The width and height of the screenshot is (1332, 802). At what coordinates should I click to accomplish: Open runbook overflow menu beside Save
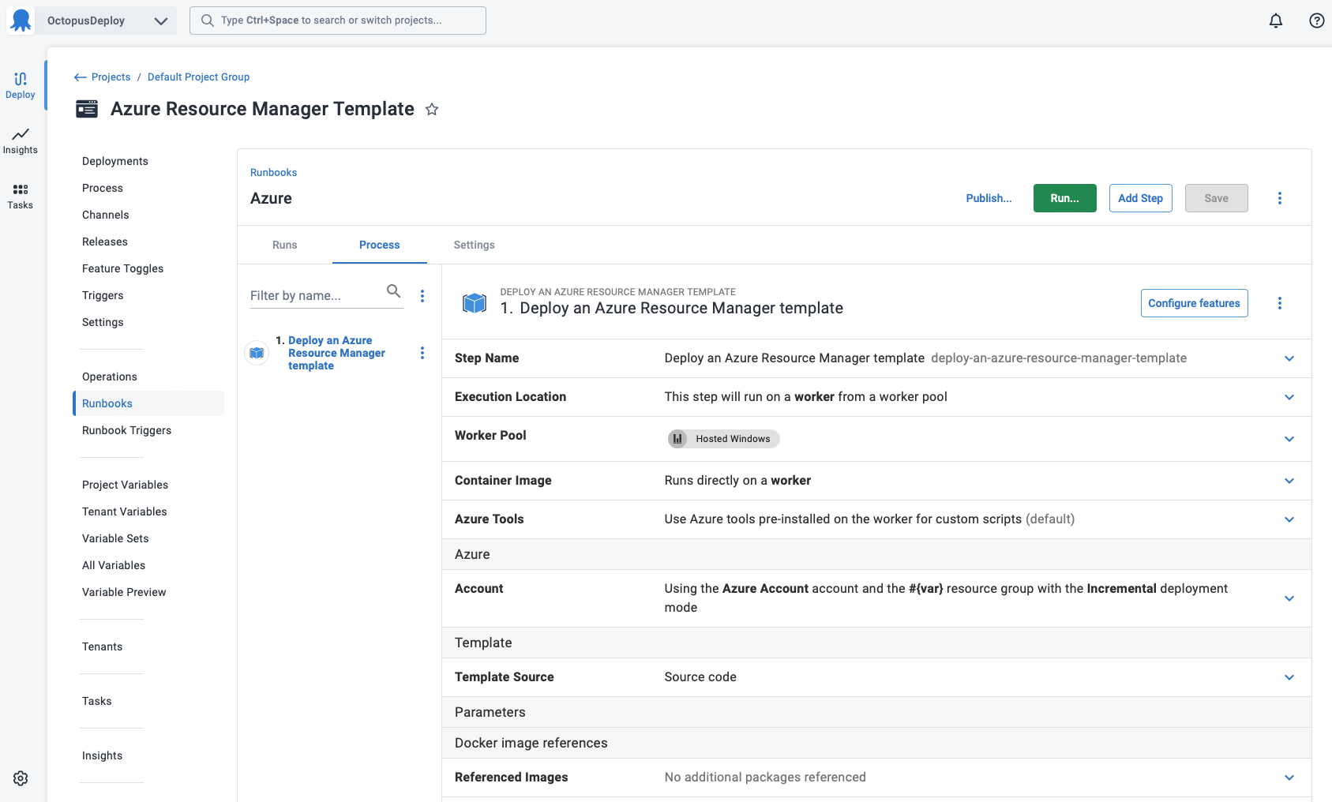pyautogui.click(x=1280, y=198)
